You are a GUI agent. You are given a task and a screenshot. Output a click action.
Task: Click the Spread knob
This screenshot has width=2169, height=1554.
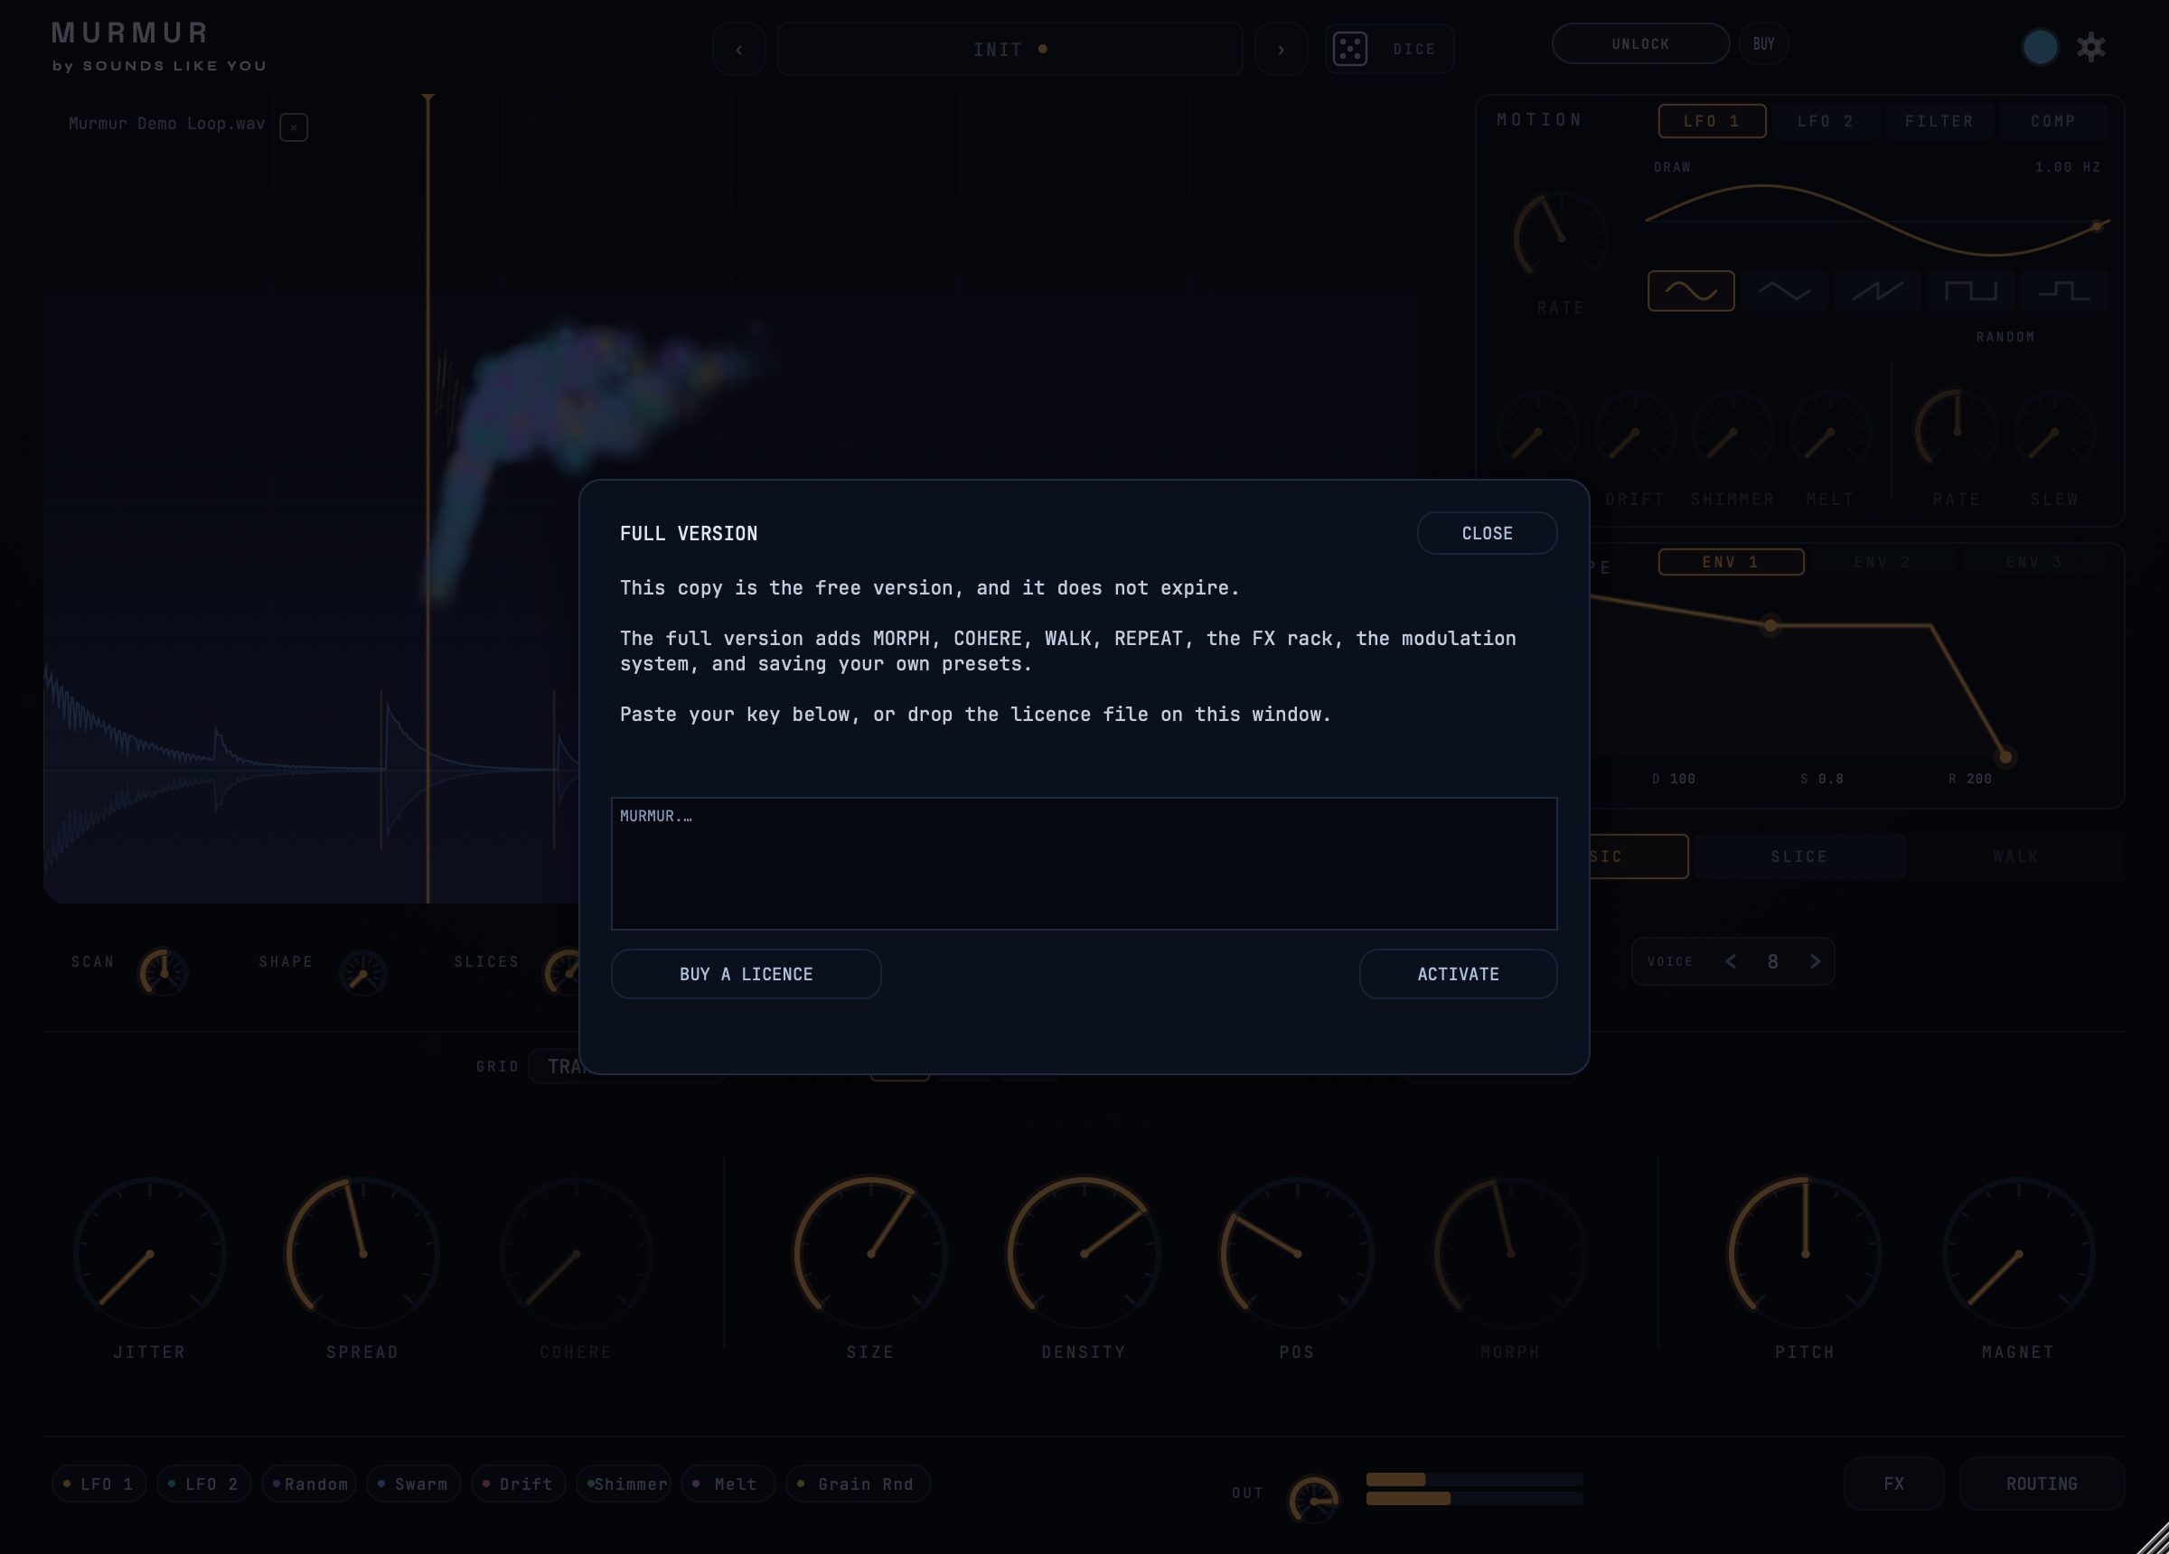[362, 1253]
